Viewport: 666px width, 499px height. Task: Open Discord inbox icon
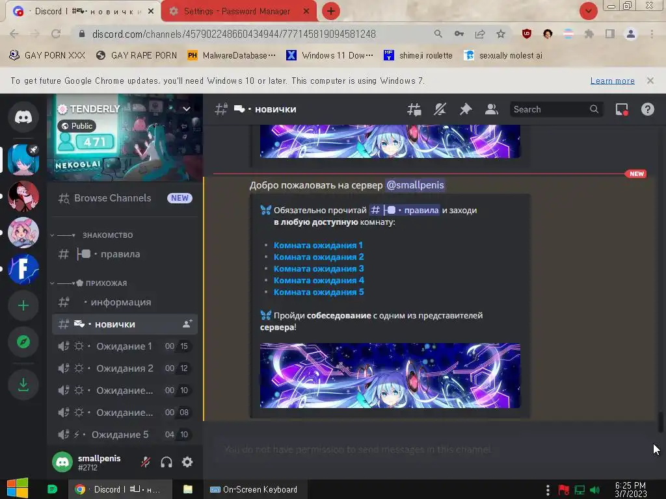tap(622, 109)
